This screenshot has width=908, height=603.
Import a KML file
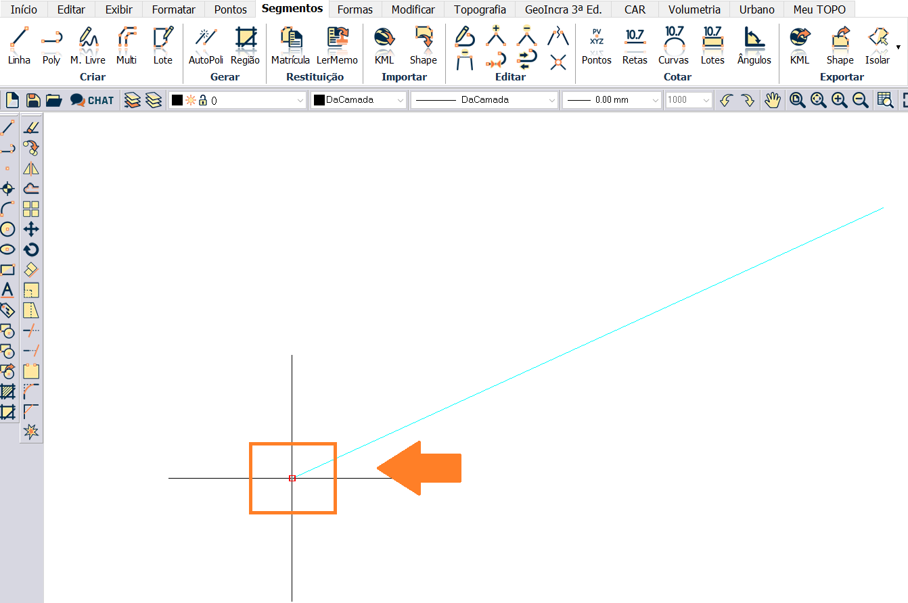coord(384,45)
